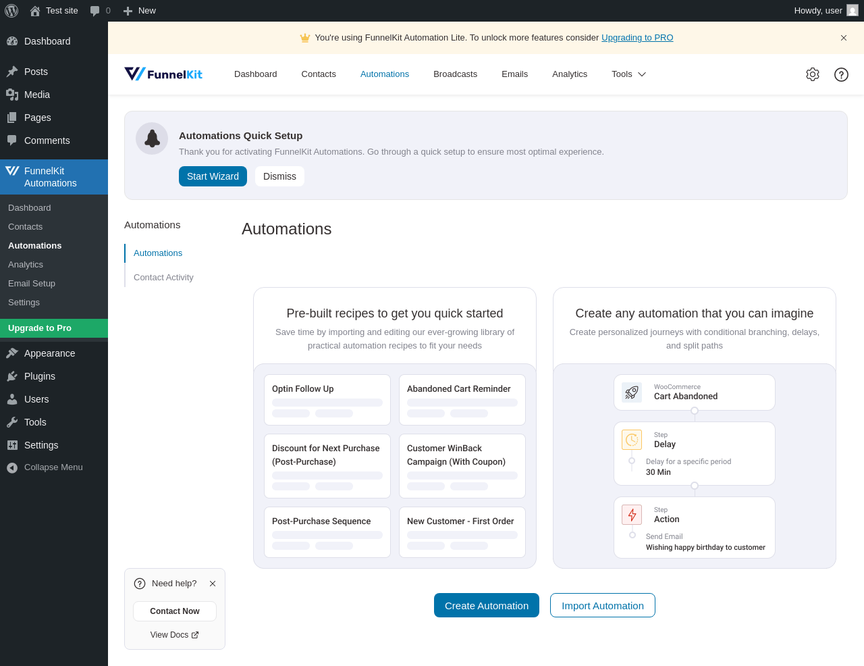The image size is (864, 666).
Task: Open Analytics in WordPress sidebar submenu
Action: pyautogui.click(x=54, y=265)
